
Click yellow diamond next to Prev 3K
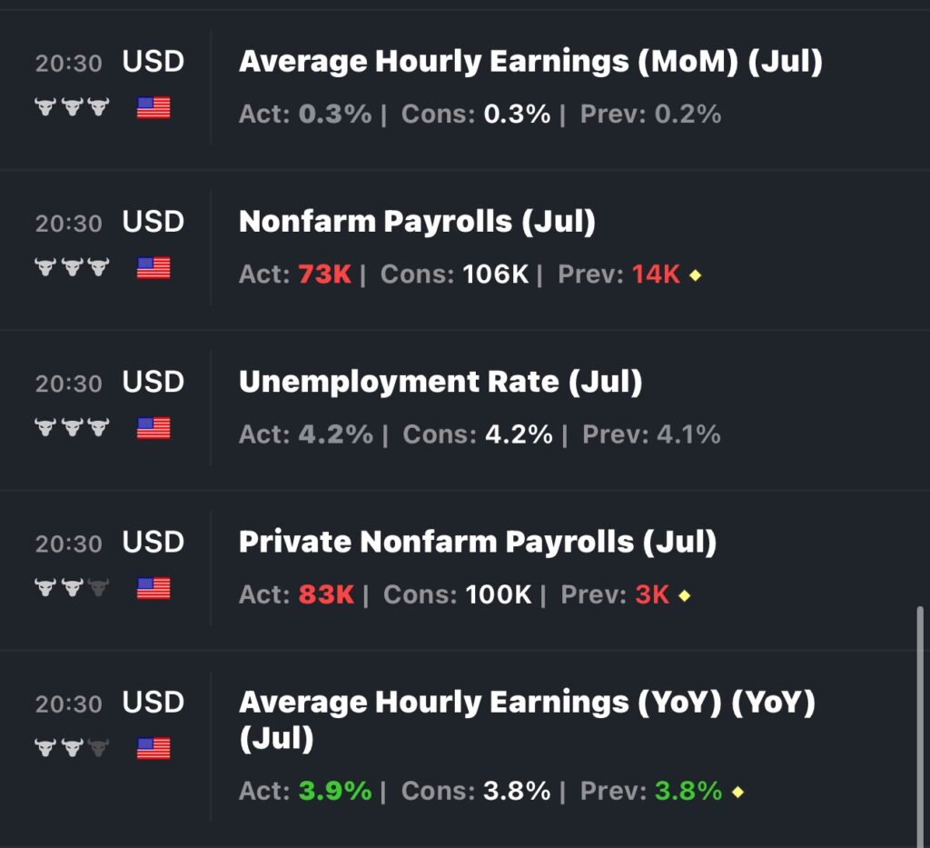[x=685, y=595]
